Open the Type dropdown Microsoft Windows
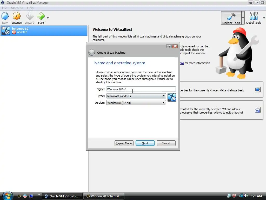266x200 pixels. (x=136, y=96)
